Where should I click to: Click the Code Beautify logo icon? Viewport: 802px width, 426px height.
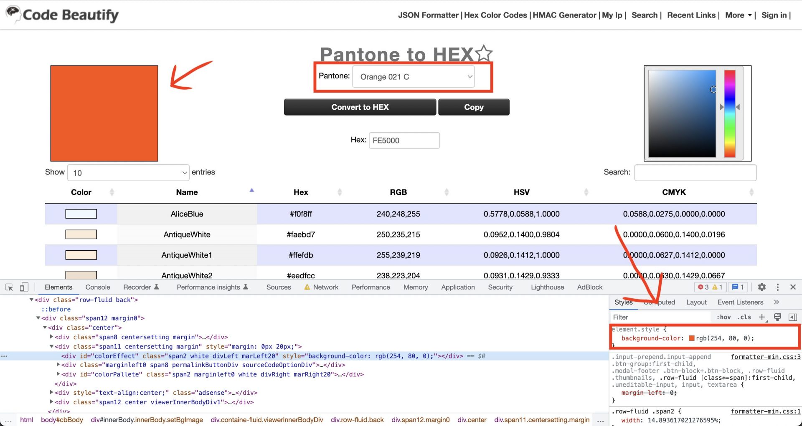13,14
